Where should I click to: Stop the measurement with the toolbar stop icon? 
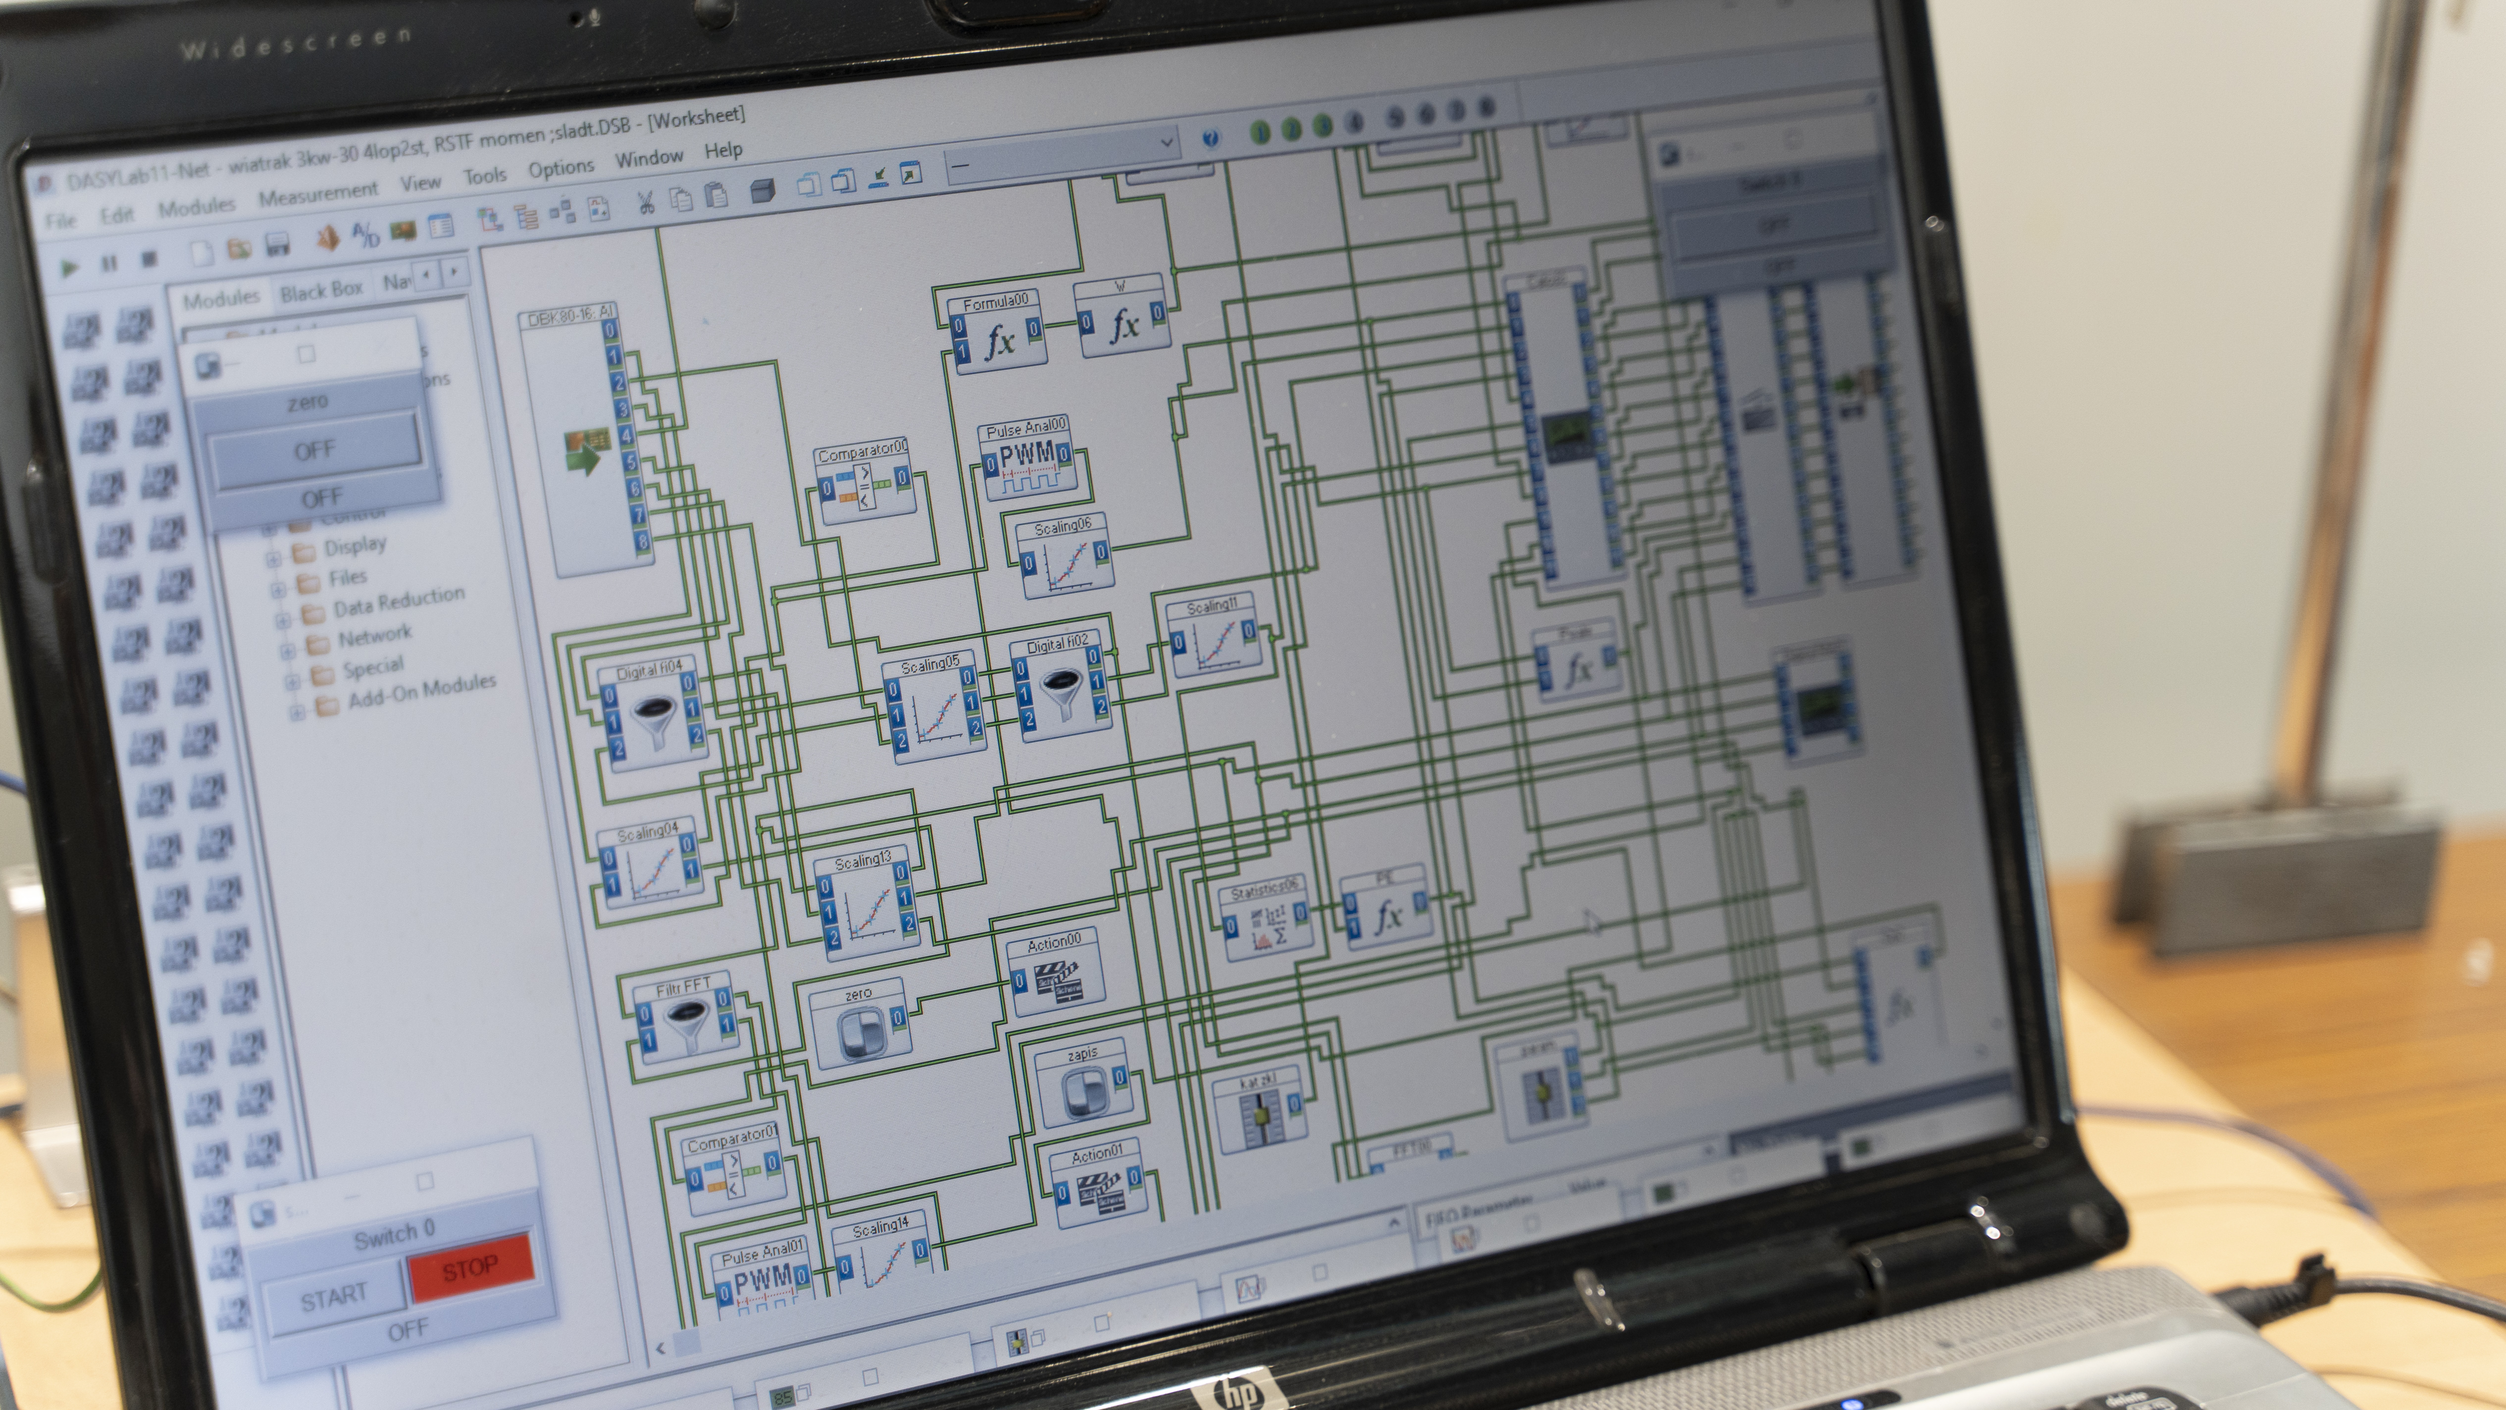point(149,258)
